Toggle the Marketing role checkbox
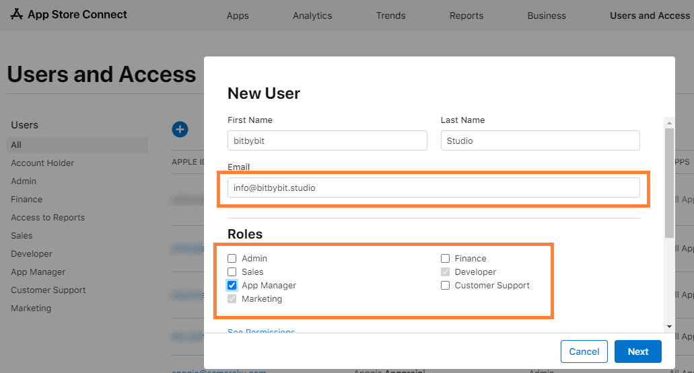Screen dimensions: 694x373 pyautogui.click(x=232, y=299)
